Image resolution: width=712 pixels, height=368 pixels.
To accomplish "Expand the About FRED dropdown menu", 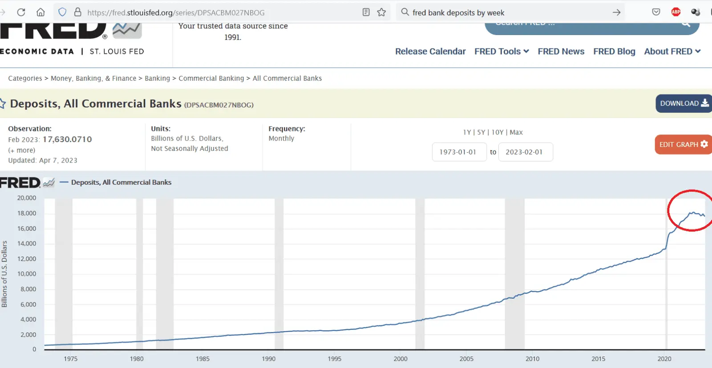I will pos(672,51).
